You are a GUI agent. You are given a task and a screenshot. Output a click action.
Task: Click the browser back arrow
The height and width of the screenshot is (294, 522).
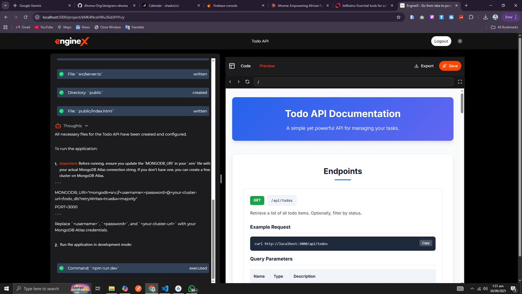pos(6,17)
